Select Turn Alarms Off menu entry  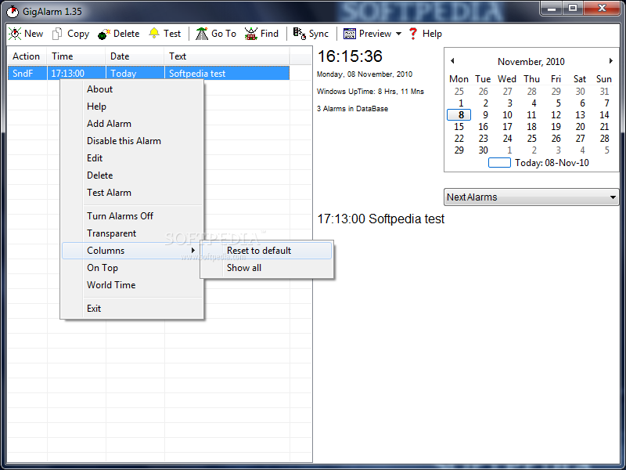pyautogui.click(x=120, y=216)
